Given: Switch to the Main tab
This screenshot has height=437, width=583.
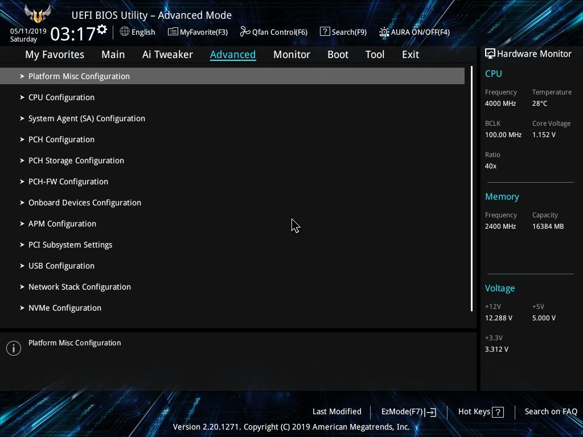Looking at the screenshot, I should coord(113,55).
